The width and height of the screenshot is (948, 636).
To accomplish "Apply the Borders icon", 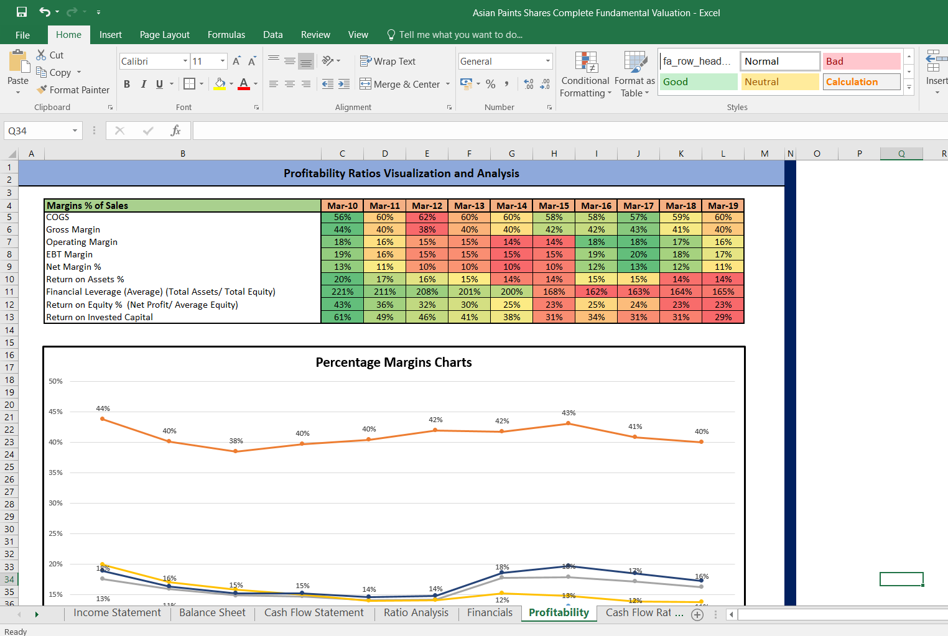I will click(x=190, y=83).
